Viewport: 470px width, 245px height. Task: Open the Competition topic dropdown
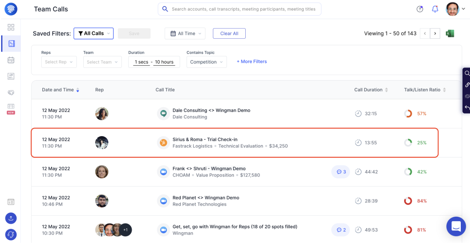[x=207, y=62]
